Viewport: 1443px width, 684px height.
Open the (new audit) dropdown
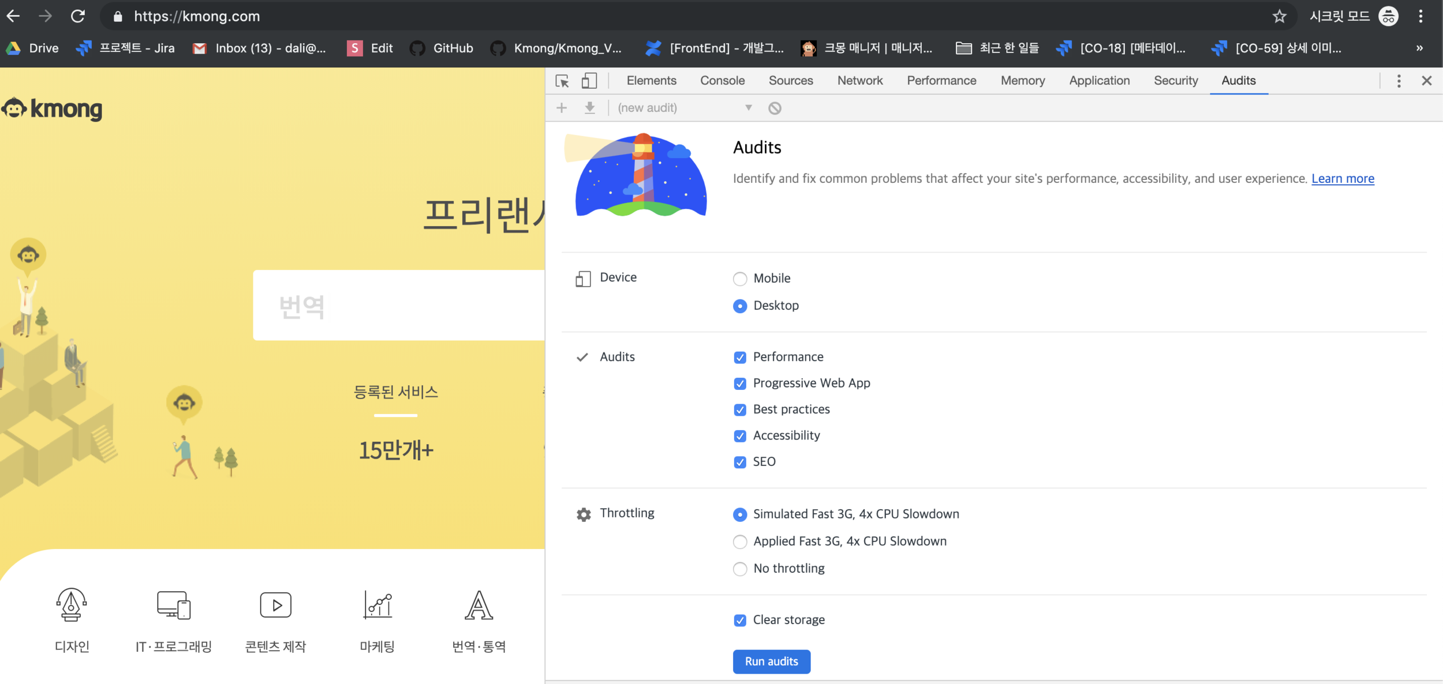click(x=685, y=108)
